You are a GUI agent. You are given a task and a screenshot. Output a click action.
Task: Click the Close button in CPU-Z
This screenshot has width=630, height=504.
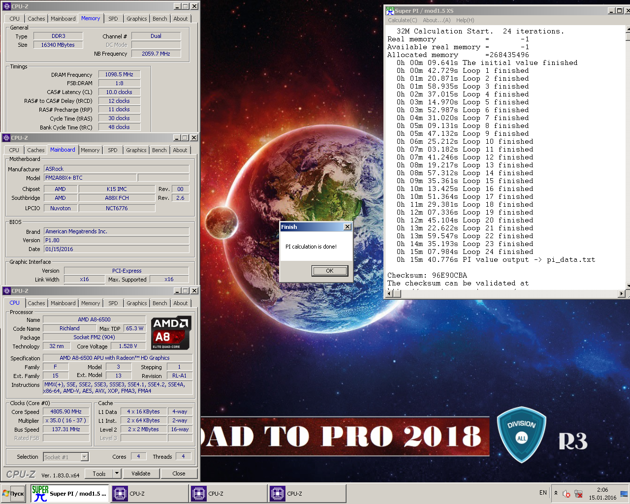click(x=179, y=473)
